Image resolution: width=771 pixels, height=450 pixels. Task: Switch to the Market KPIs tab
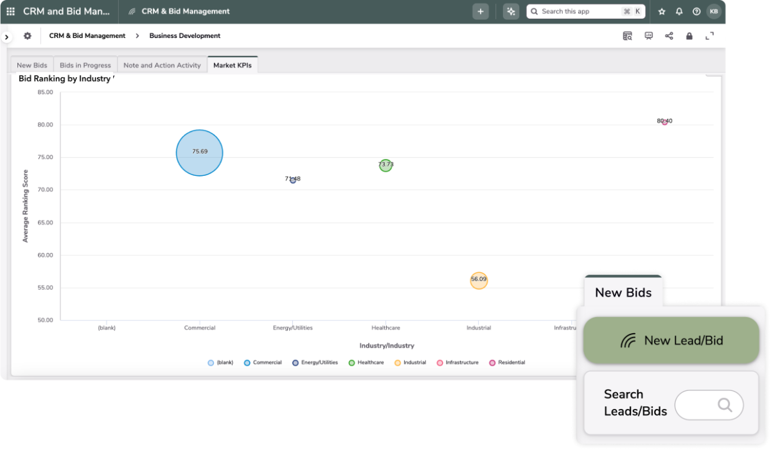pos(233,64)
